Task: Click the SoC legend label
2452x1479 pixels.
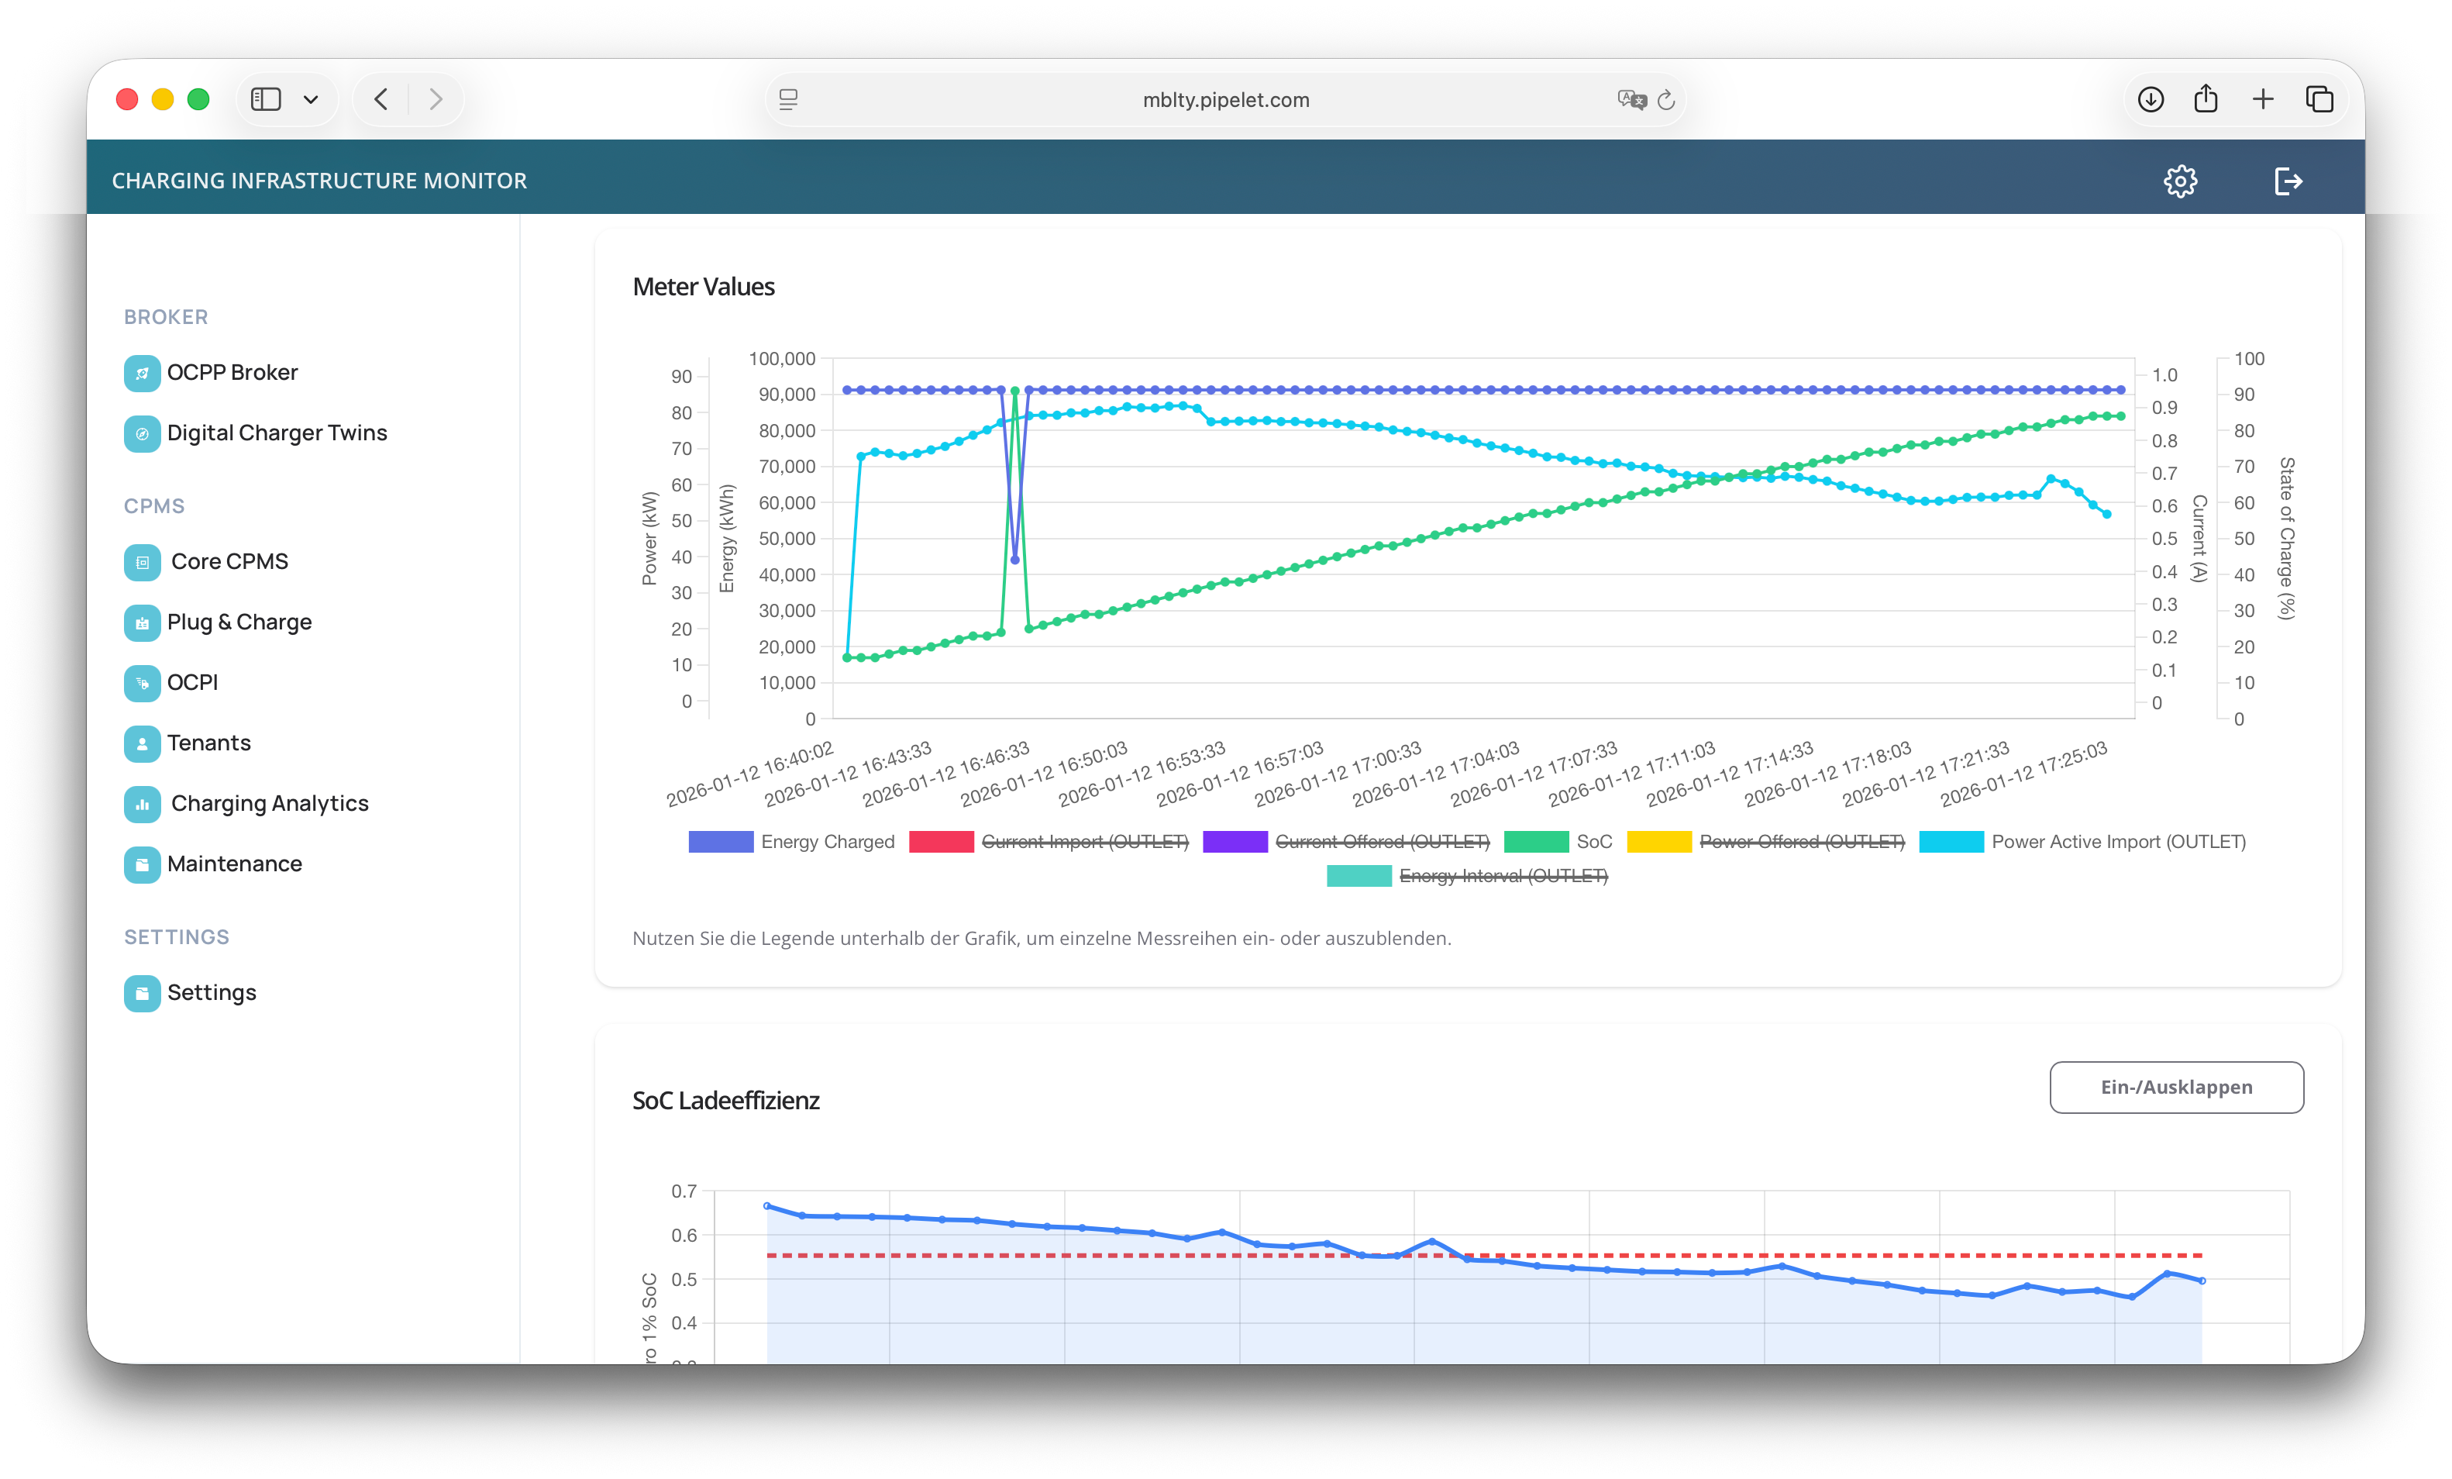Action: tap(1593, 841)
